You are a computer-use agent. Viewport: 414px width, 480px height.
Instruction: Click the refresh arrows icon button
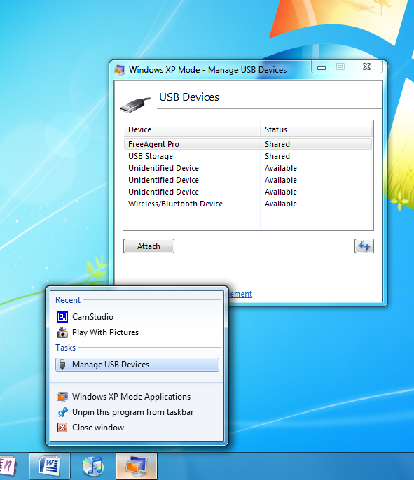coord(364,246)
